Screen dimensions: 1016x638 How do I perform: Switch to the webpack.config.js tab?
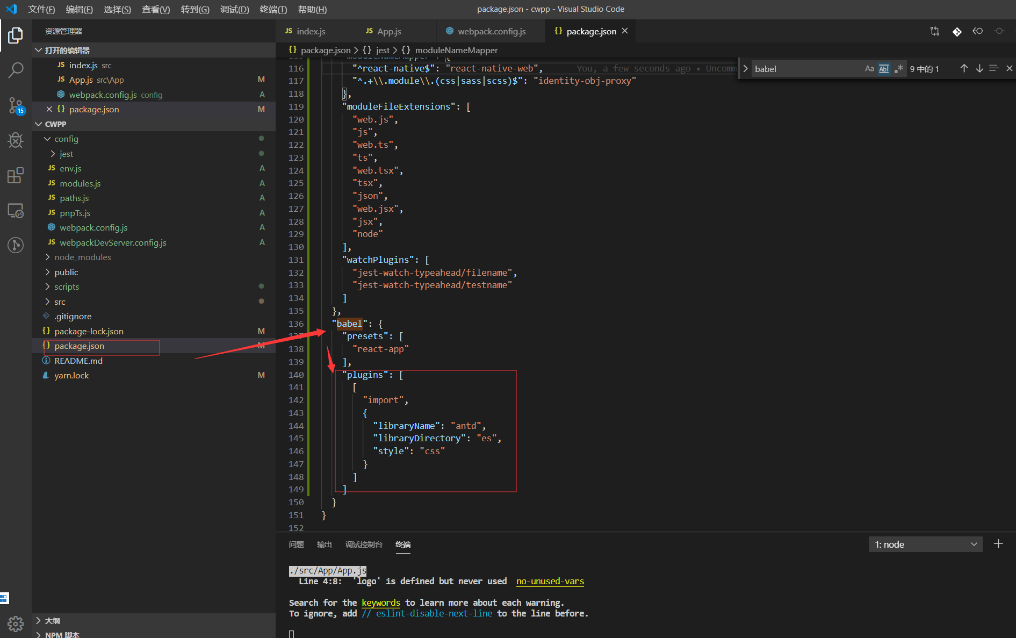[x=491, y=32]
